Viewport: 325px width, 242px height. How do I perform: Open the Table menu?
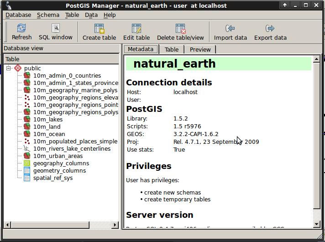click(72, 15)
